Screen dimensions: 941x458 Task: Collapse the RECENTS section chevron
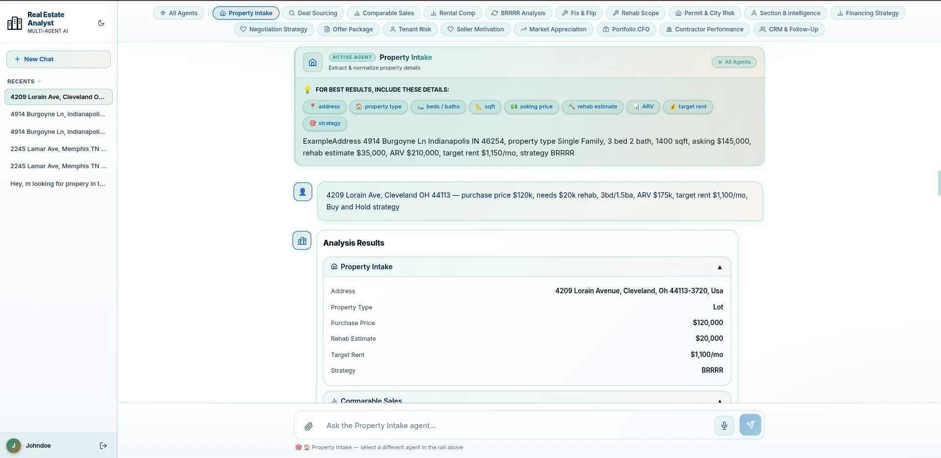[39, 81]
